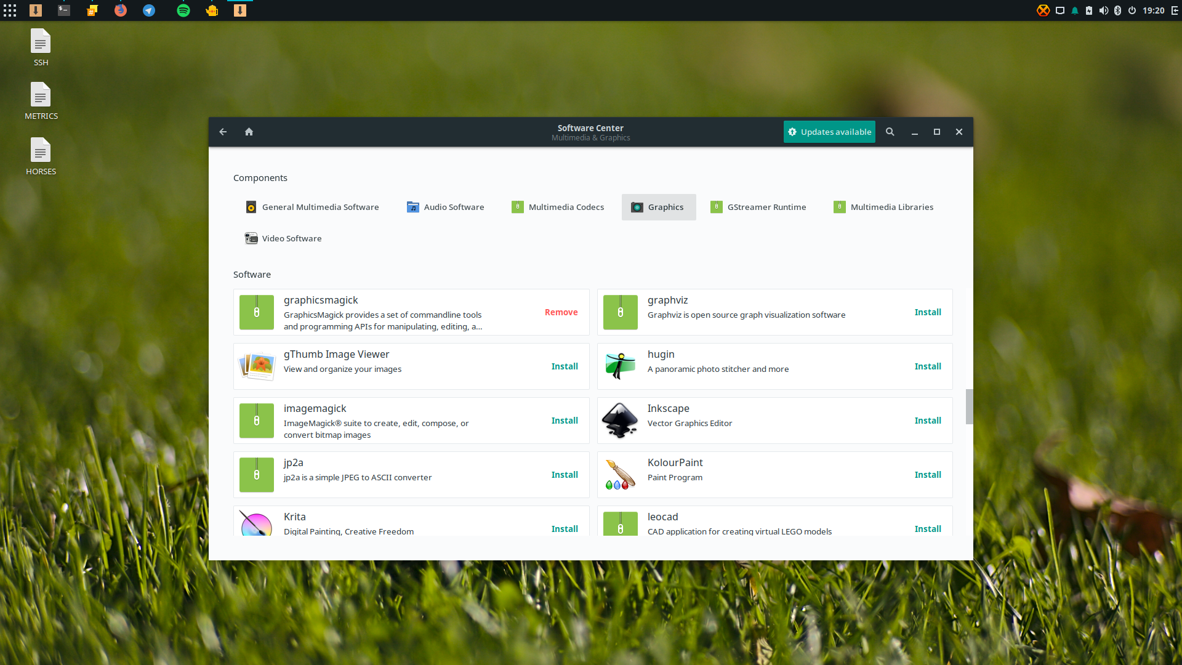Image resolution: width=1182 pixels, height=665 pixels.
Task: Click the Krita app icon
Action: pyautogui.click(x=257, y=524)
